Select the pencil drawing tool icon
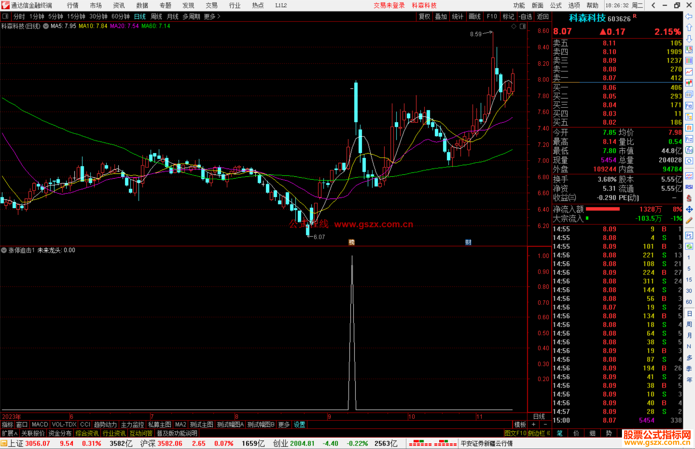695x449 pixels. pyautogui.click(x=689, y=220)
